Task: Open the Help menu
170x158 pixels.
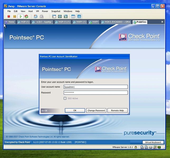Action: [78, 11]
